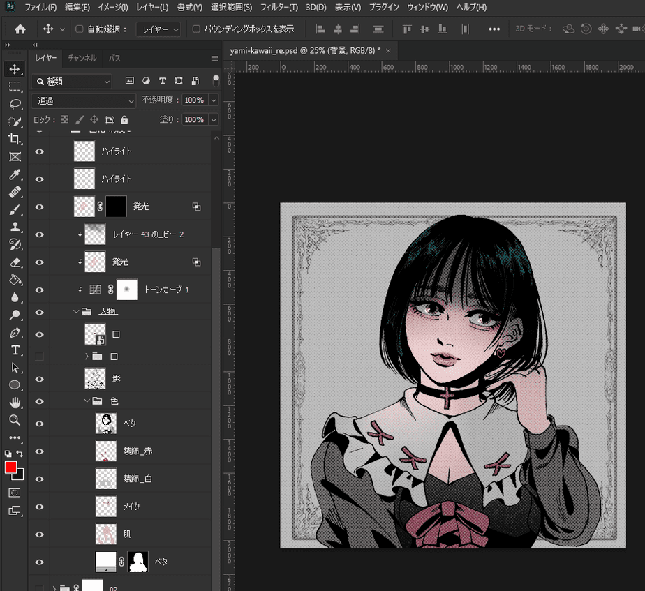Image resolution: width=645 pixels, height=591 pixels.
Task: Select the Horizontal Type tool
Action: pyautogui.click(x=15, y=350)
